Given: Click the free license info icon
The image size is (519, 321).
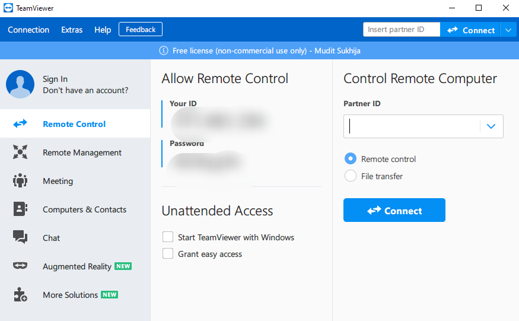Looking at the screenshot, I should [x=164, y=51].
